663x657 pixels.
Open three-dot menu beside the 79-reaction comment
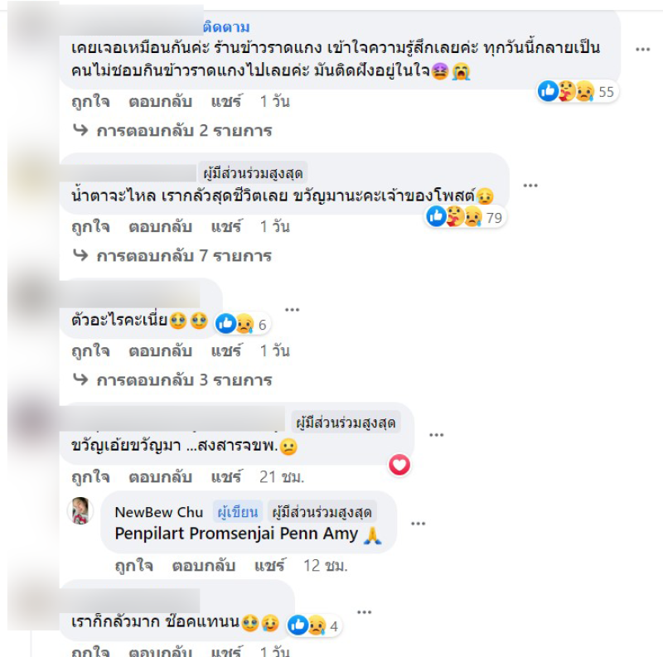pyautogui.click(x=530, y=186)
